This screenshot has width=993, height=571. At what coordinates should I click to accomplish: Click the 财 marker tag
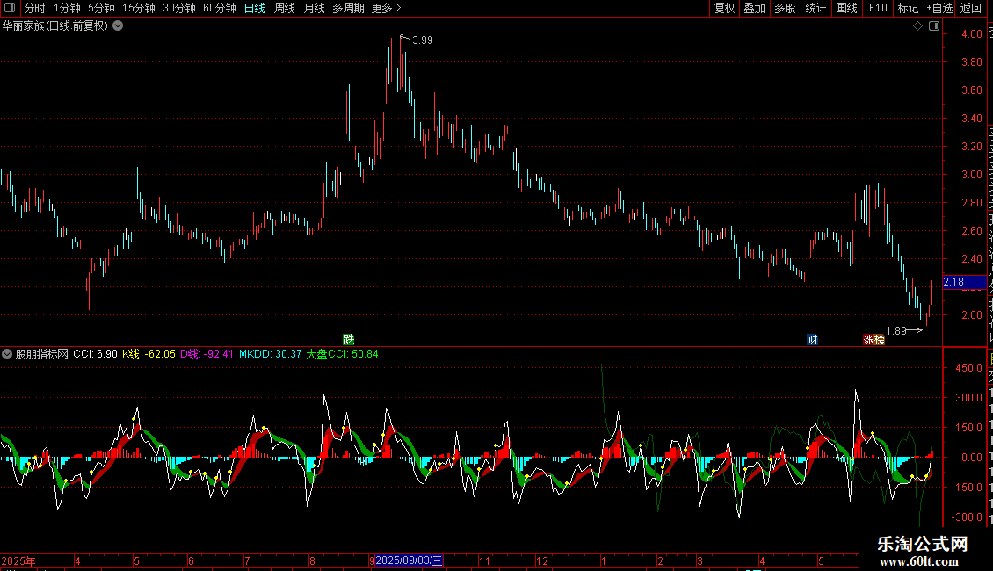tap(812, 340)
